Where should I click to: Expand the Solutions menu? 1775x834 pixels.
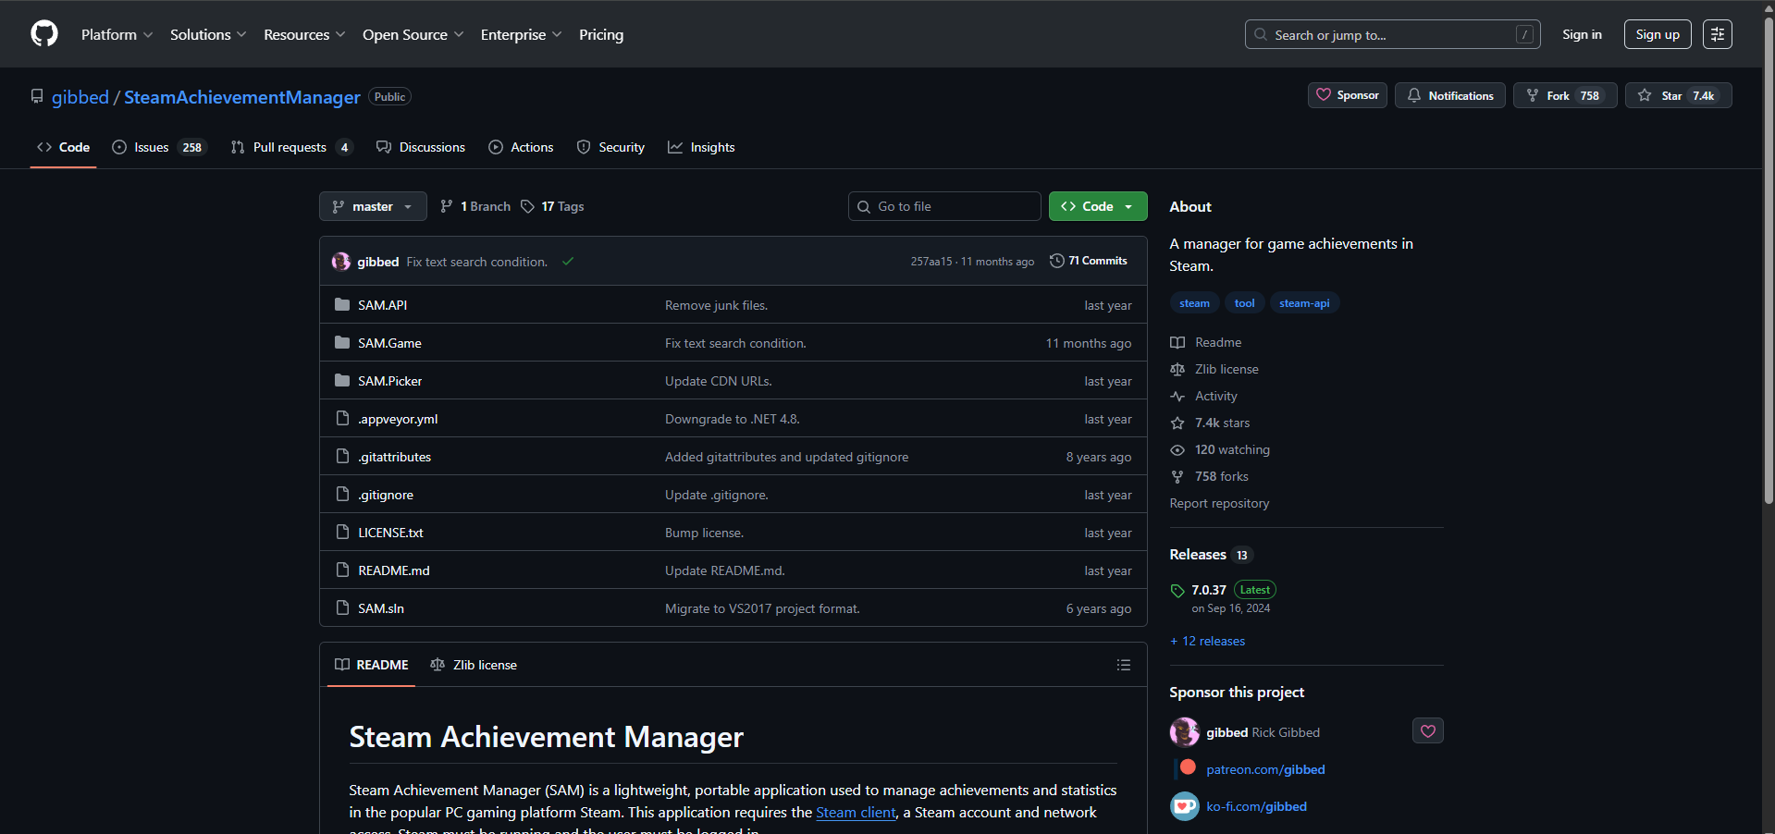point(208,34)
